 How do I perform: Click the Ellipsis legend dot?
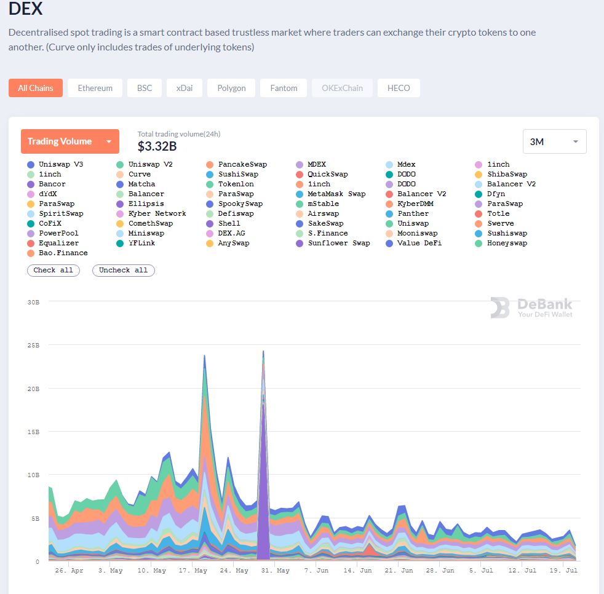click(x=120, y=204)
